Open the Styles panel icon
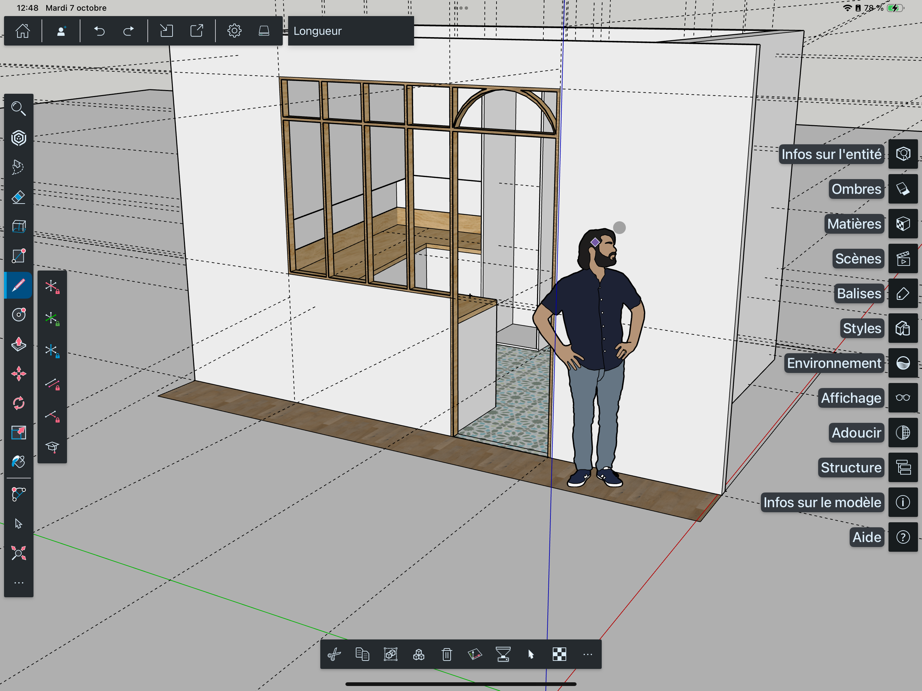The image size is (922, 691). [903, 328]
